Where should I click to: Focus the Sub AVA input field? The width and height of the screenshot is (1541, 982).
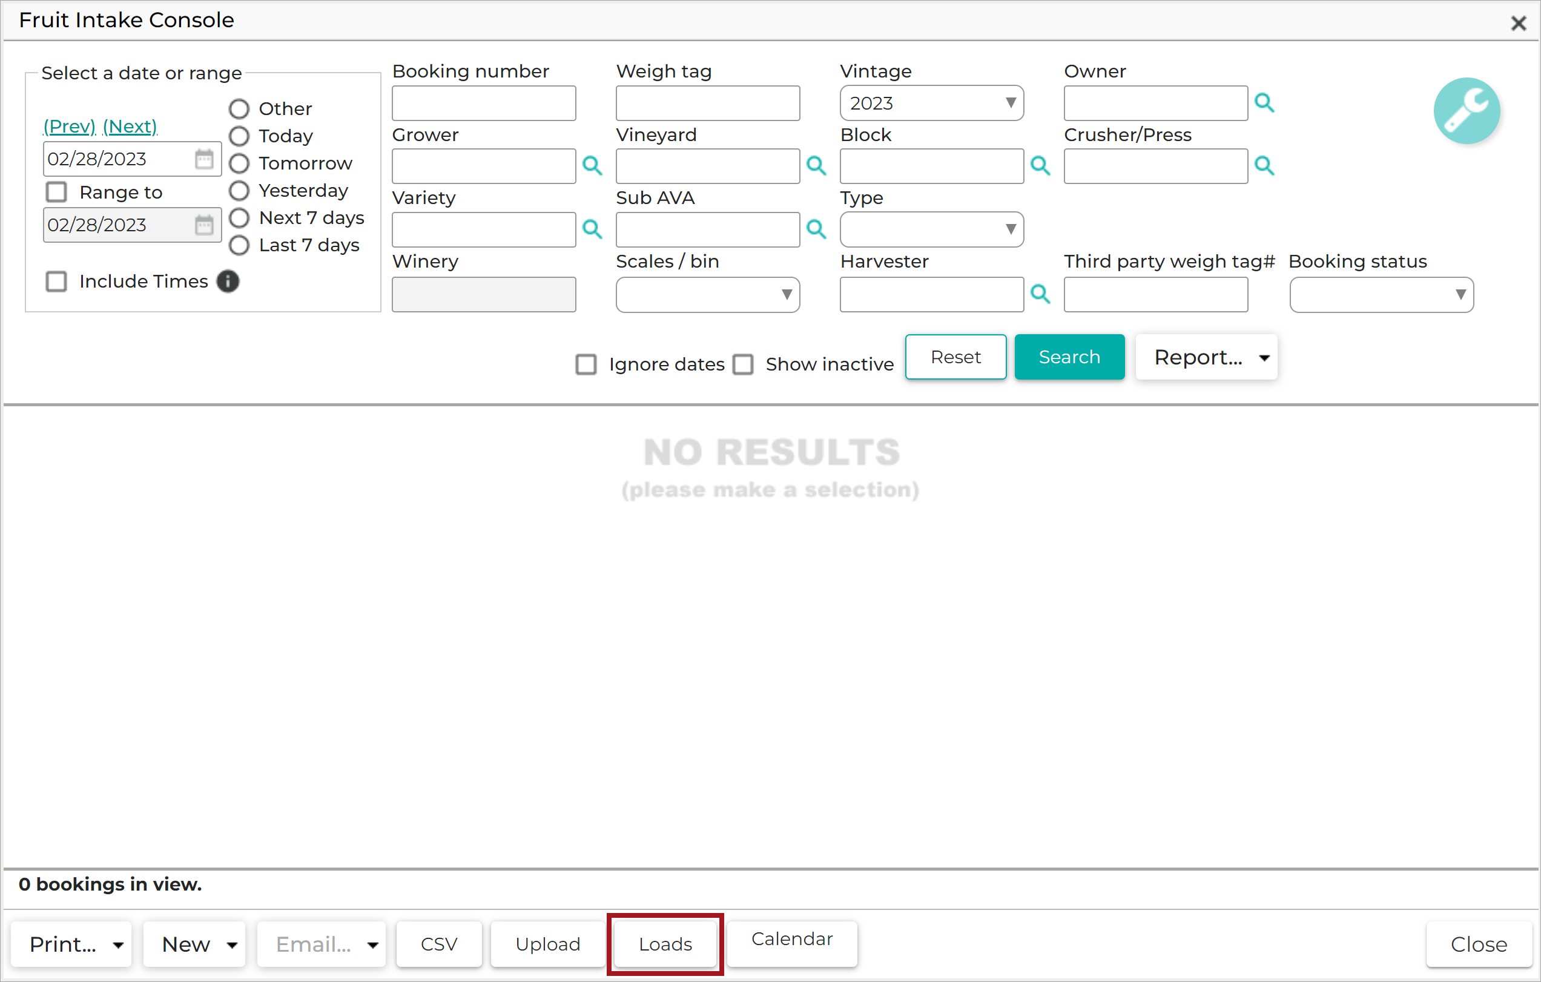click(x=708, y=229)
